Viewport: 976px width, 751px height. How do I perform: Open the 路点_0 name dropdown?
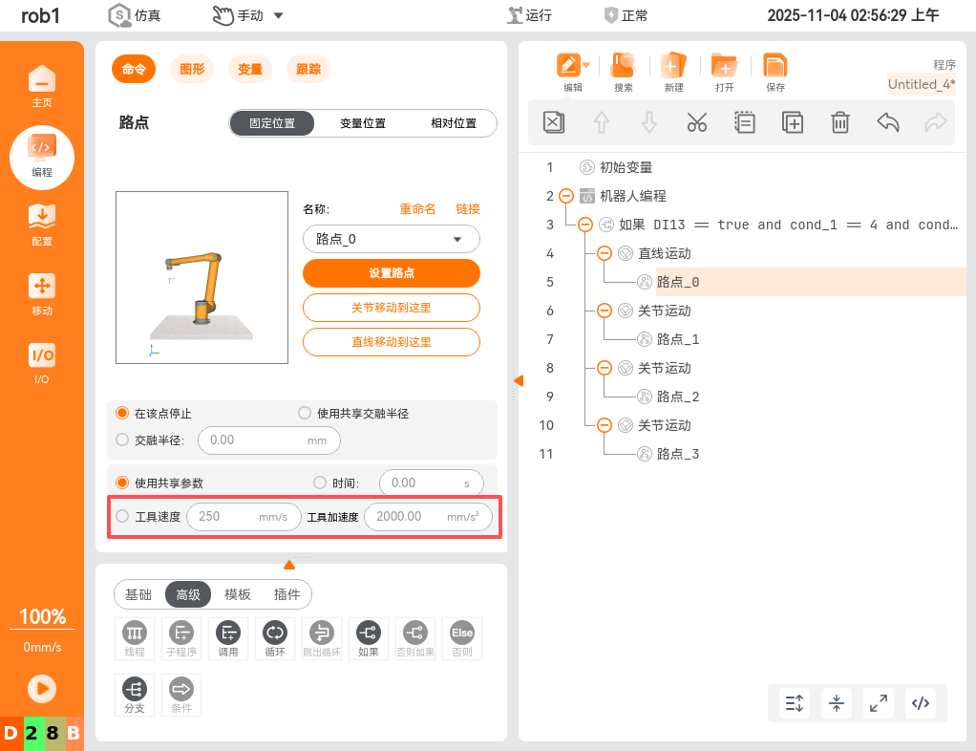click(391, 238)
